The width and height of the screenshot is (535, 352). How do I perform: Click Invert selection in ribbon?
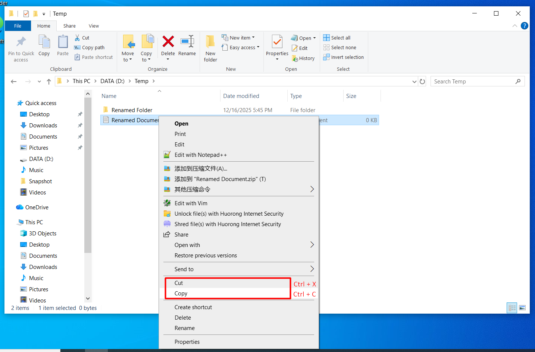[343, 57]
